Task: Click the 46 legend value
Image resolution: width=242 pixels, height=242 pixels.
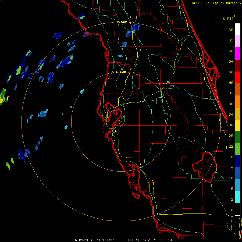Action: [231, 83]
